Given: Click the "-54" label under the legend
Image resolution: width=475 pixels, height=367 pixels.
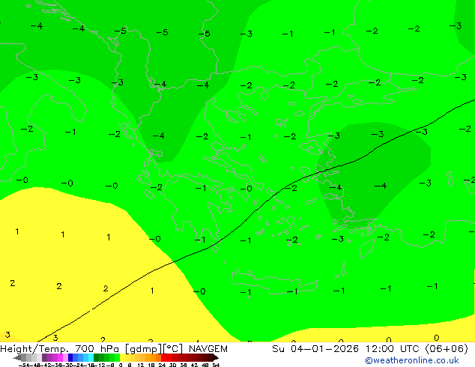Looking at the screenshot, I should pos(24,365).
